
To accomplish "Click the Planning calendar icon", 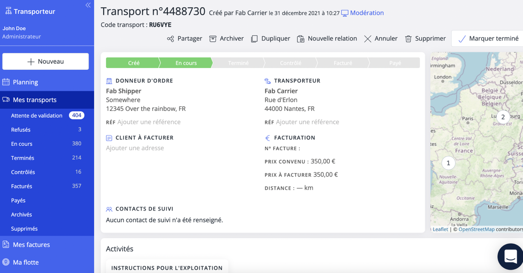I will (6, 82).
